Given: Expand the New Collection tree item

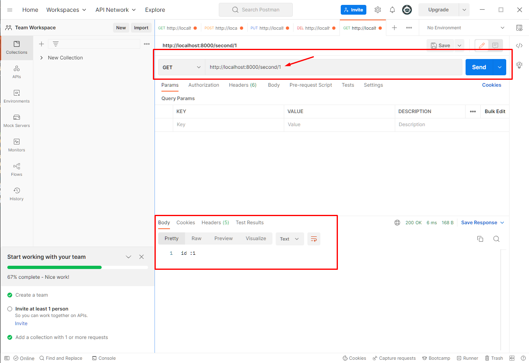Looking at the screenshot, I should pyautogui.click(x=41, y=58).
